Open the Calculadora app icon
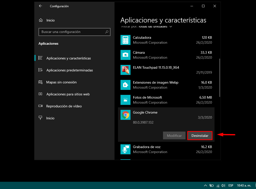 tap(125, 40)
